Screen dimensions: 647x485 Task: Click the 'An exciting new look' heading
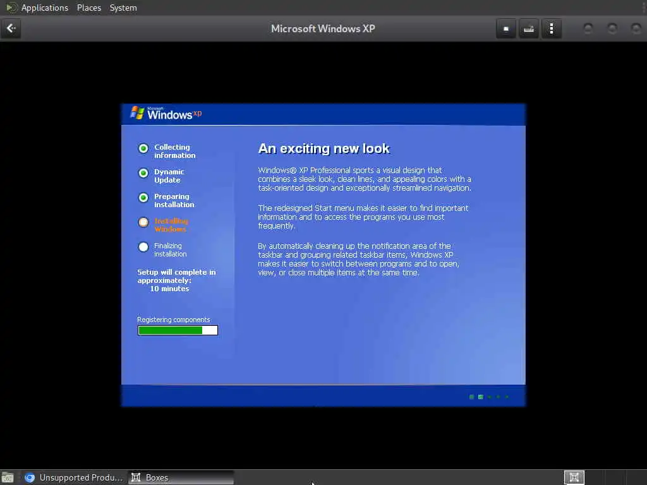coord(324,148)
